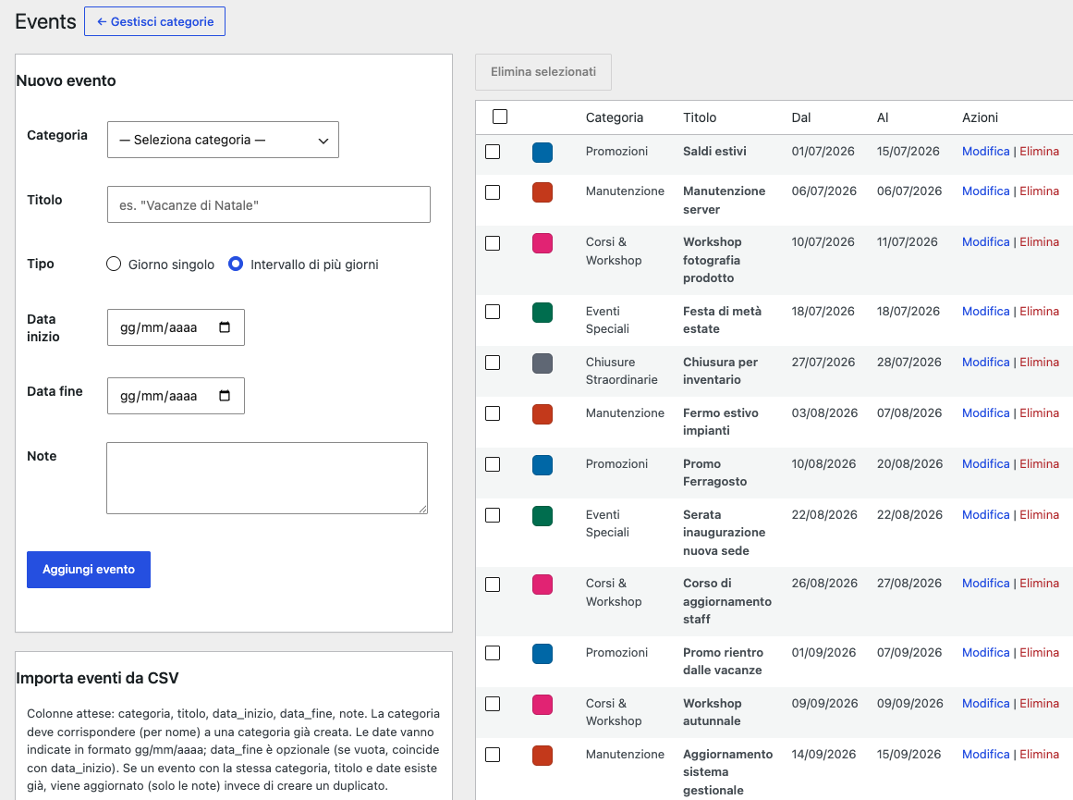Click pink swatch of Workshop autunnale row

[543, 704]
